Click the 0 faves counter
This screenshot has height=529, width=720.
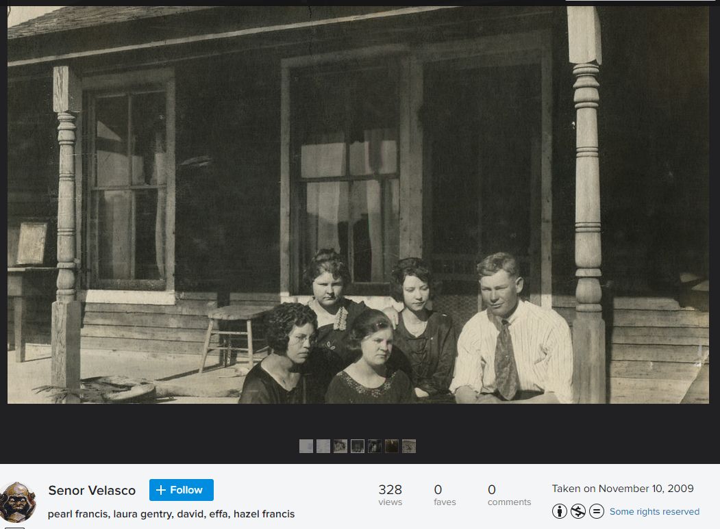[445, 495]
